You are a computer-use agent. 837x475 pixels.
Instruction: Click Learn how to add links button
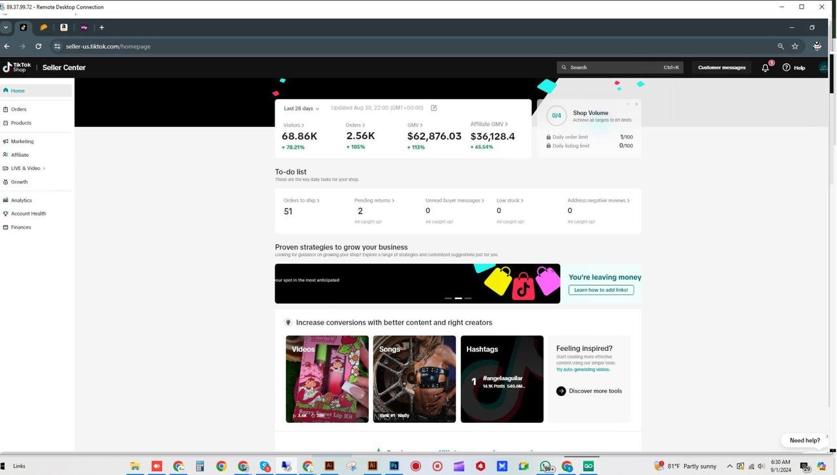(x=601, y=290)
